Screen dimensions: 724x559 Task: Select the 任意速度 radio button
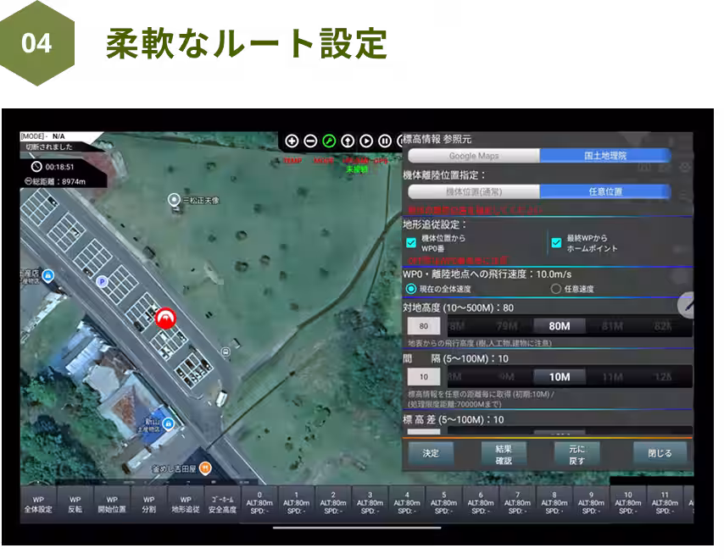click(555, 287)
